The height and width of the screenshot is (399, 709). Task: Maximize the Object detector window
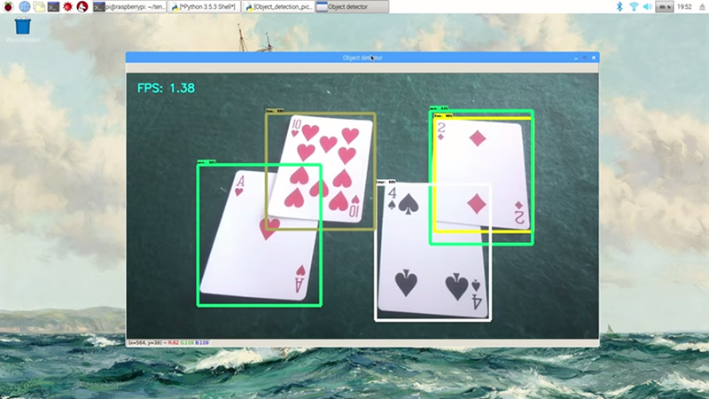(583, 57)
